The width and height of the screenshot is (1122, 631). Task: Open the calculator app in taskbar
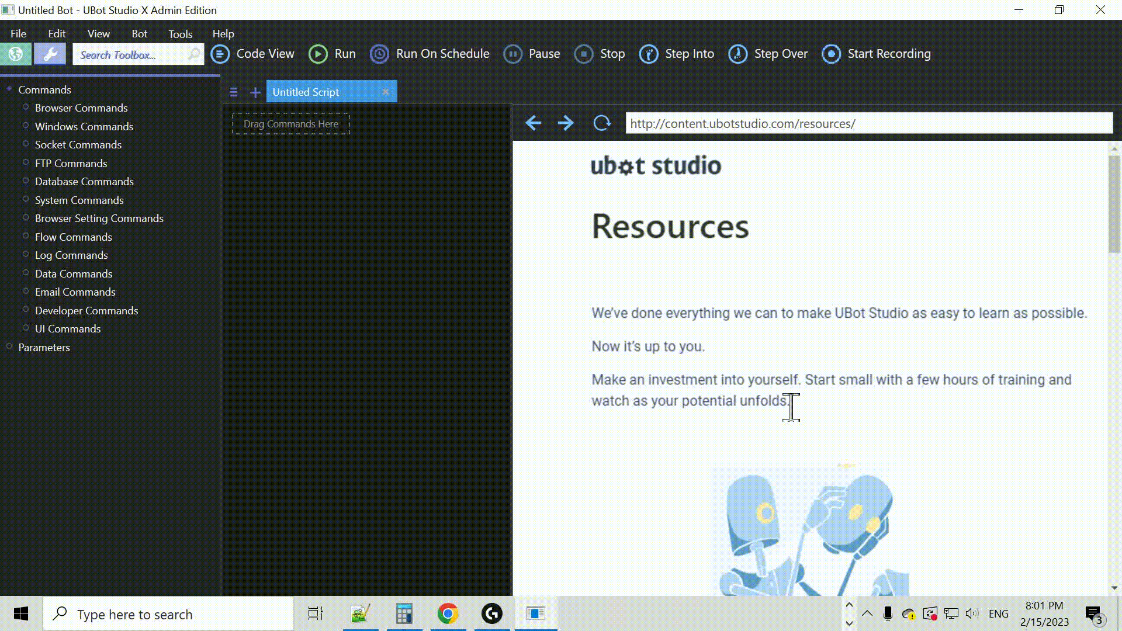pos(404,613)
